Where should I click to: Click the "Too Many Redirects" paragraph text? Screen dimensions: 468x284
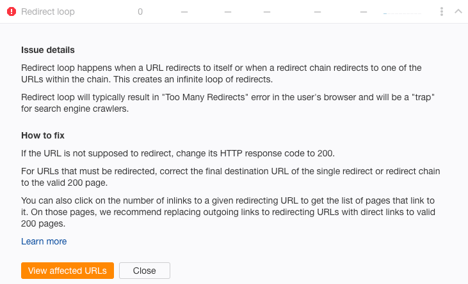coord(228,103)
